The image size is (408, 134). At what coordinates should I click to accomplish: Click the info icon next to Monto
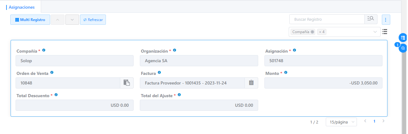click(286, 73)
